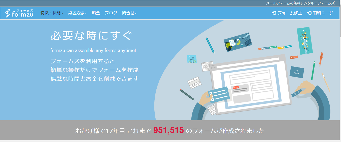Click the red required label on the form mockup

pyautogui.click(x=235, y=87)
